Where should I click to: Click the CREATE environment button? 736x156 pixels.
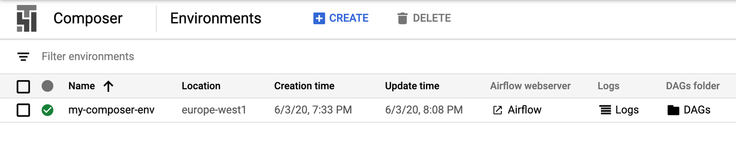pos(341,18)
